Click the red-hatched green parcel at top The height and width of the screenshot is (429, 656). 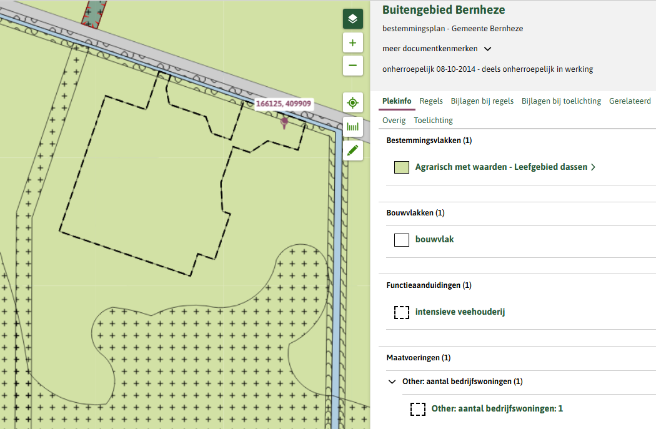[94, 14]
